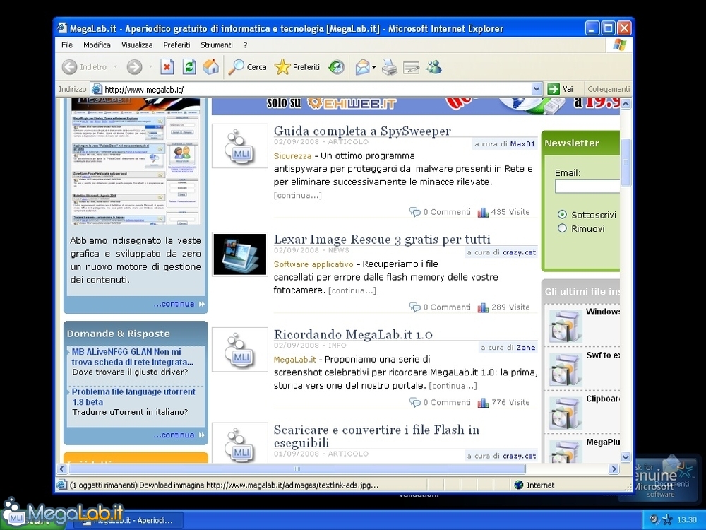The image size is (706, 530).
Task: Open the Cerca search panel
Action: coord(248,67)
